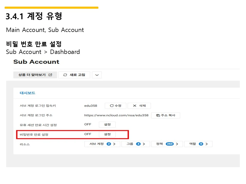Click the edu358 access key value
This screenshot has height=184, width=246.
coord(91,106)
